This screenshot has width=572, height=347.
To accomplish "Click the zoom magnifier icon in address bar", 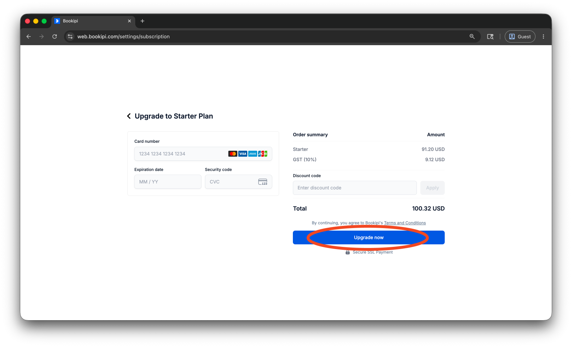I will point(472,37).
